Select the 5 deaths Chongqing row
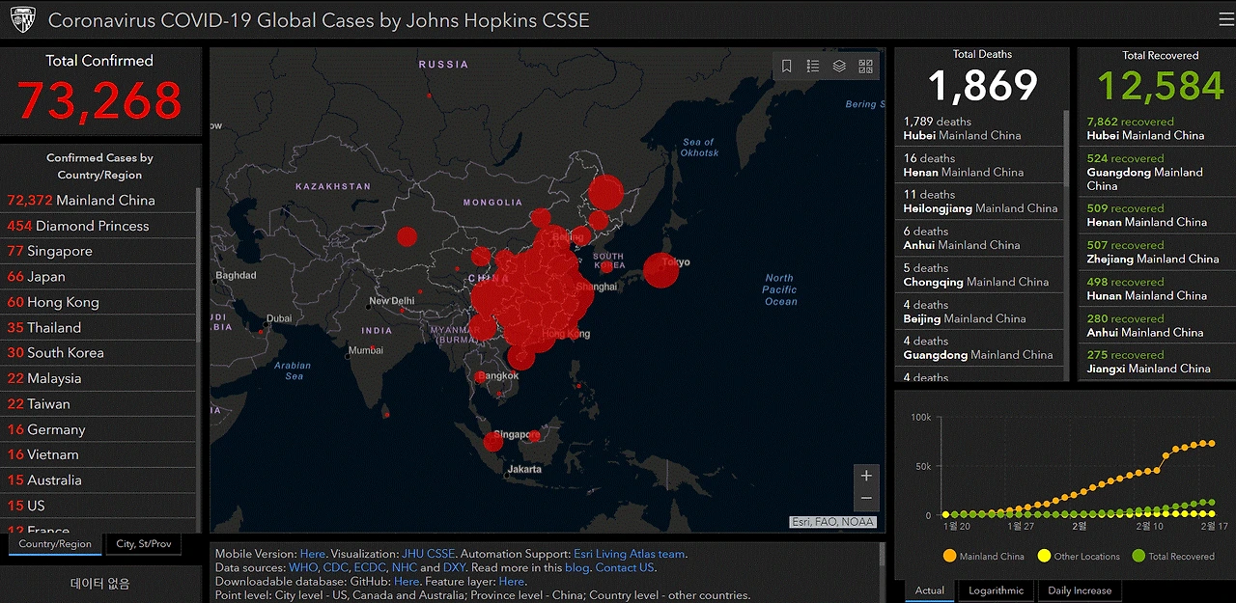The width and height of the screenshot is (1236, 603). tap(979, 275)
